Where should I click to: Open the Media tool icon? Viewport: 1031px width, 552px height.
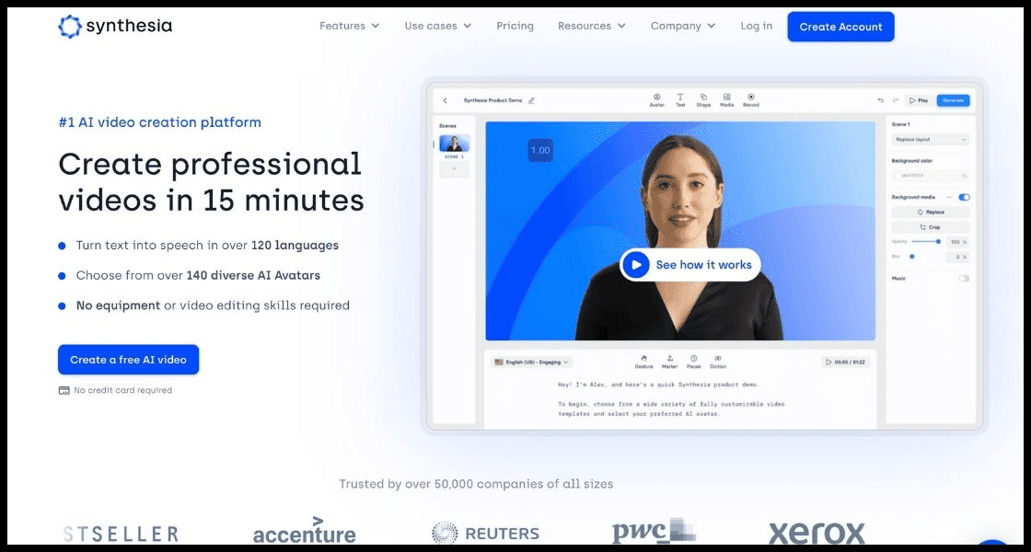(726, 98)
